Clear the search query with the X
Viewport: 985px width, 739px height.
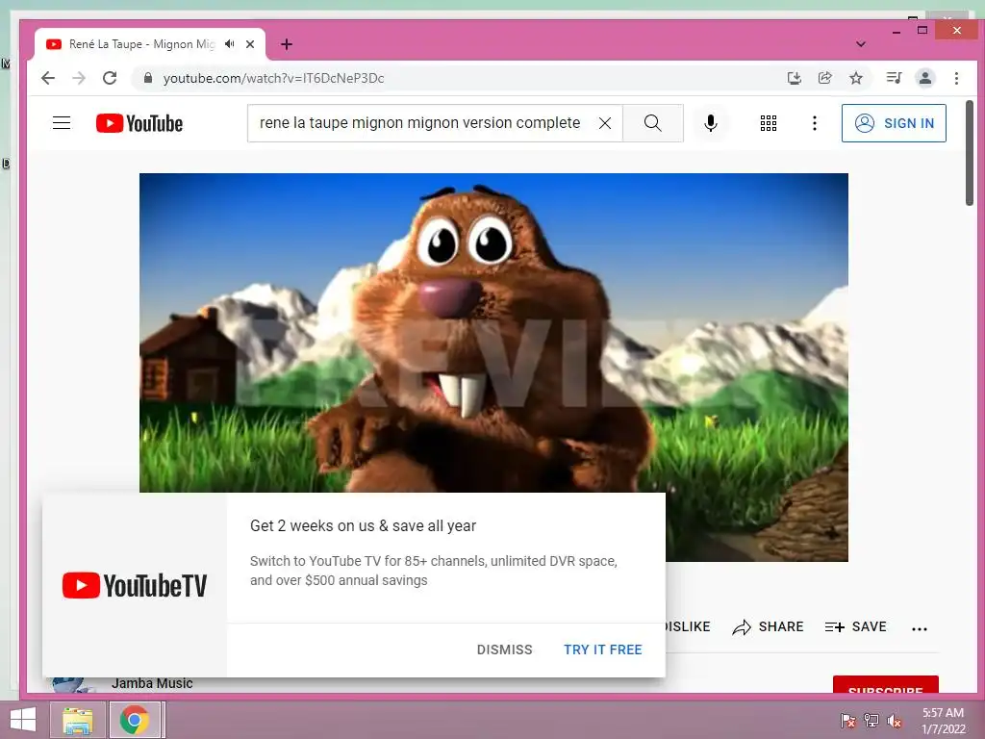point(605,123)
